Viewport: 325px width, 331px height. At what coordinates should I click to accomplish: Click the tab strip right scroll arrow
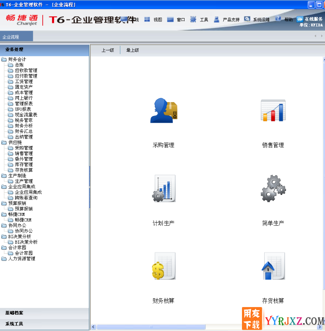pos(322,36)
